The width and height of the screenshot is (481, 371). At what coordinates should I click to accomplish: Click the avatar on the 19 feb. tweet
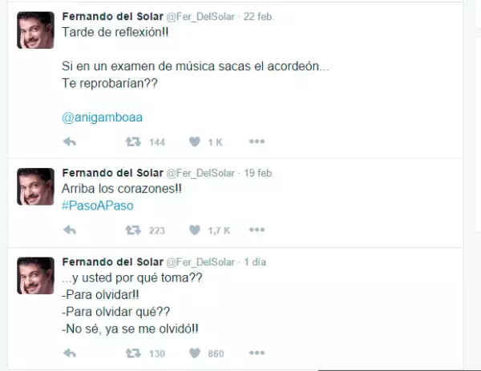click(35, 187)
